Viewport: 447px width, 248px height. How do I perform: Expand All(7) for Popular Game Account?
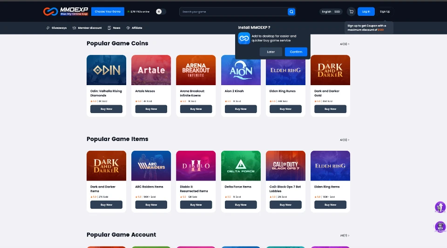coord(345,235)
